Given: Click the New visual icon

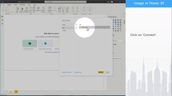Looking at the screenshot, I should pos(60,10).
